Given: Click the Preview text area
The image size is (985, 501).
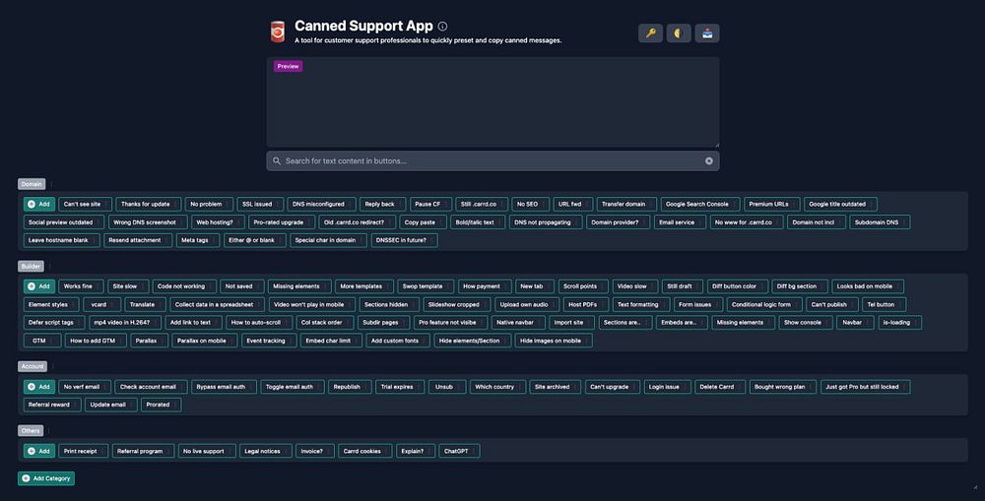Looking at the screenshot, I should pos(492,102).
